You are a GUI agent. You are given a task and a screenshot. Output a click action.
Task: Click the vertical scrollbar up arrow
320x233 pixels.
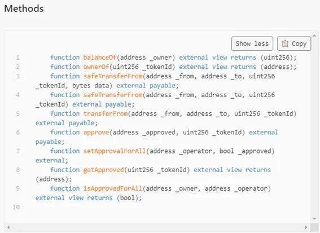point(314,36)
